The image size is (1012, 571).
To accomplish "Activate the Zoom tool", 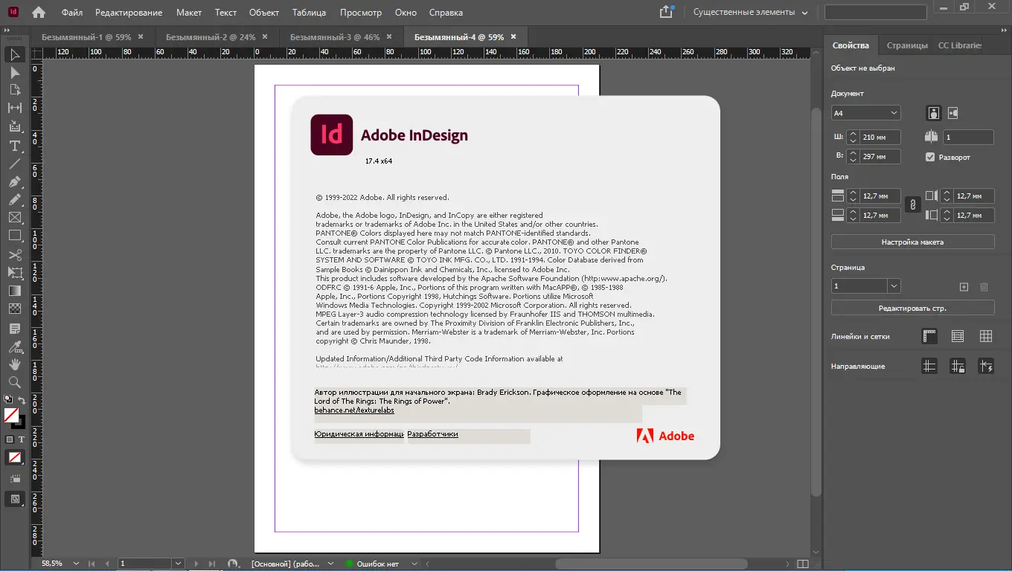I will coord(14,382).
